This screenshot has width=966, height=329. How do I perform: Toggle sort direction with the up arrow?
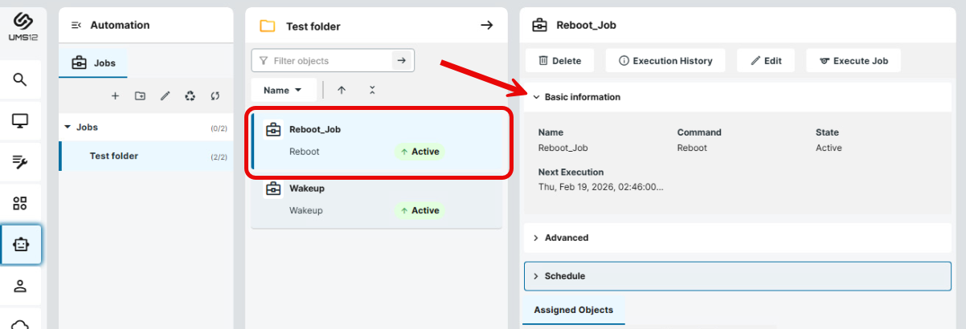coord(342,91)
